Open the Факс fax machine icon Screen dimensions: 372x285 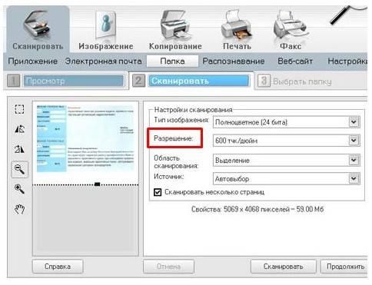pos(291,25)
